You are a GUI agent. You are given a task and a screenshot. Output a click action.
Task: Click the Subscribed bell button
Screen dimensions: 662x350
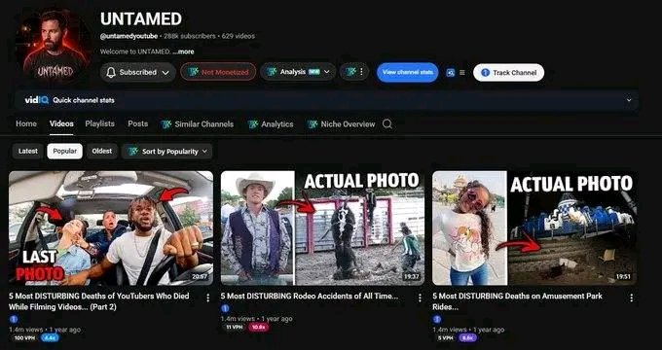(137, 73)
